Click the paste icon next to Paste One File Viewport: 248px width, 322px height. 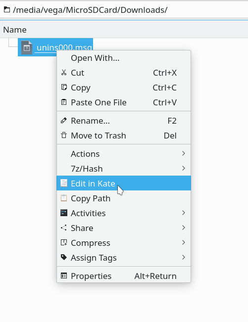[x=64, y=102]
